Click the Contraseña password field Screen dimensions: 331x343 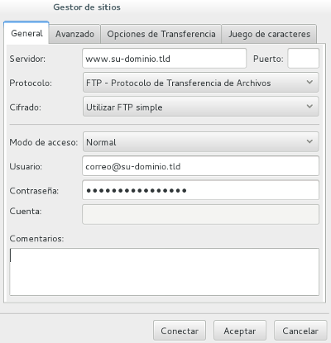click(200, 190)
